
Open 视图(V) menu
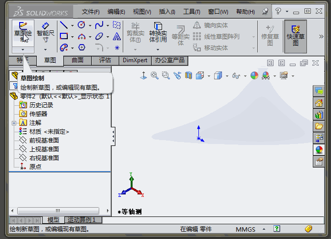[x=142, y=12]
